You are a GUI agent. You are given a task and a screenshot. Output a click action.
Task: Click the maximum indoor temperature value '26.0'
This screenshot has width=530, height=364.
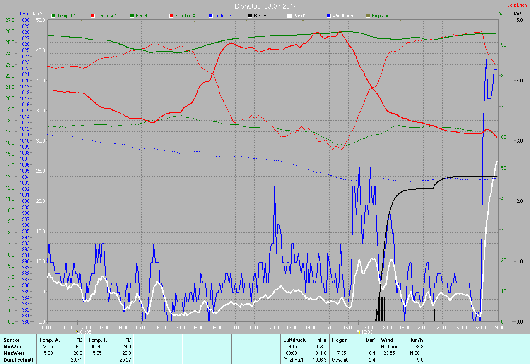pos(126,353)
